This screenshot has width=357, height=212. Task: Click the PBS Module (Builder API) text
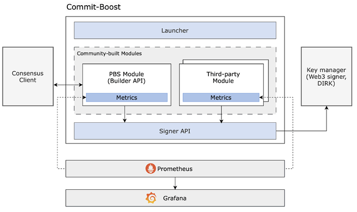(x=126, y=77)
